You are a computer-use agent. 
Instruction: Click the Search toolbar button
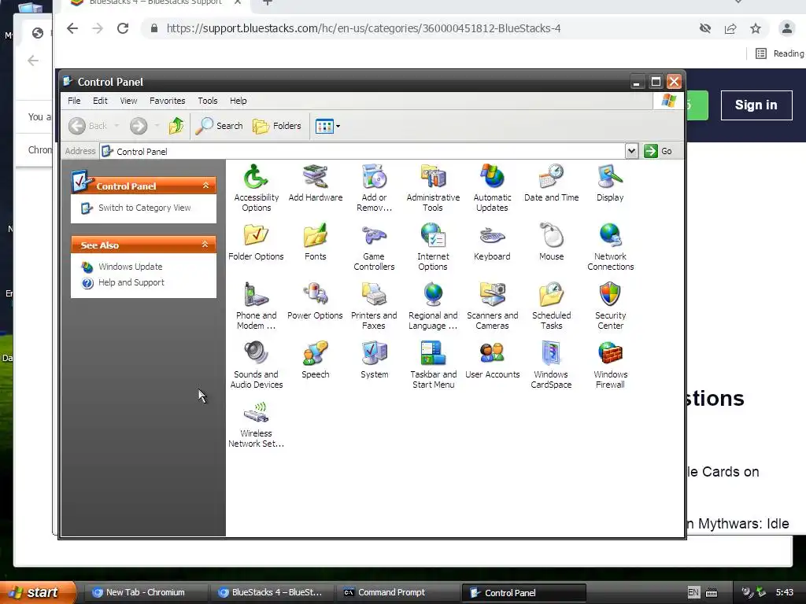pyautogui.click(x=219, y=126)
